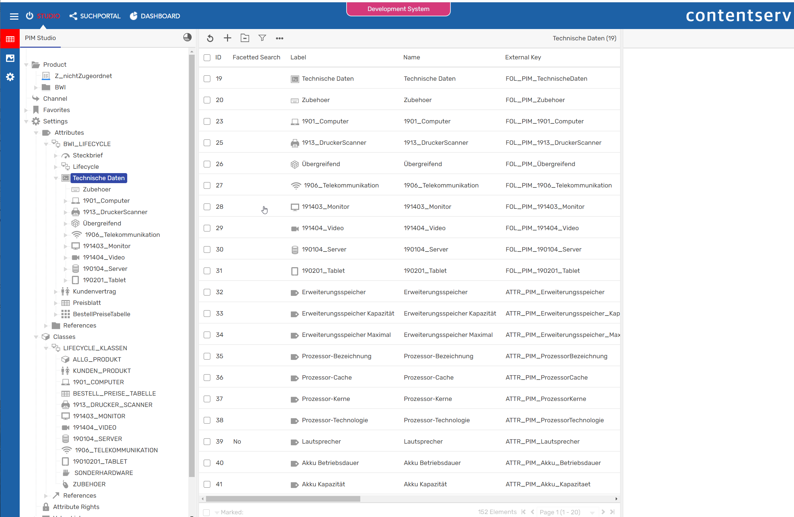
Task: Check the row 19 Technische Daten checkbox
Action: click(x=207, y=79)
